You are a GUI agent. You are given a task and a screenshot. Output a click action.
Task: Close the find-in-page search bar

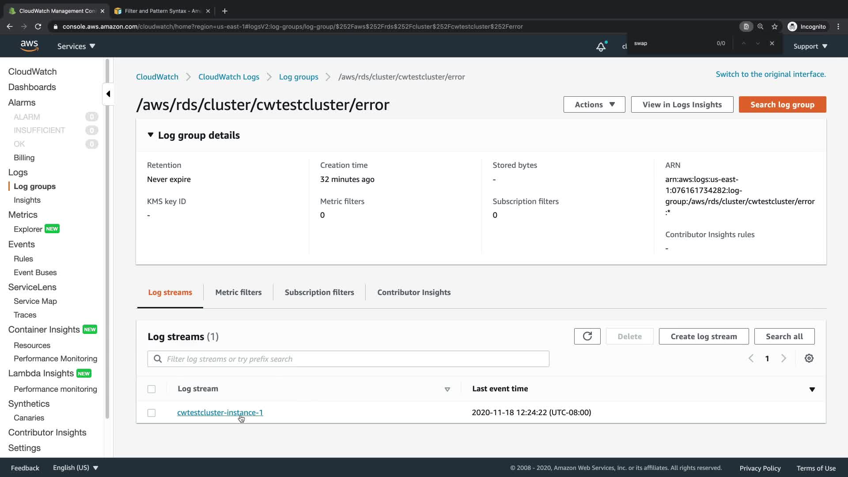coord(772,43)
